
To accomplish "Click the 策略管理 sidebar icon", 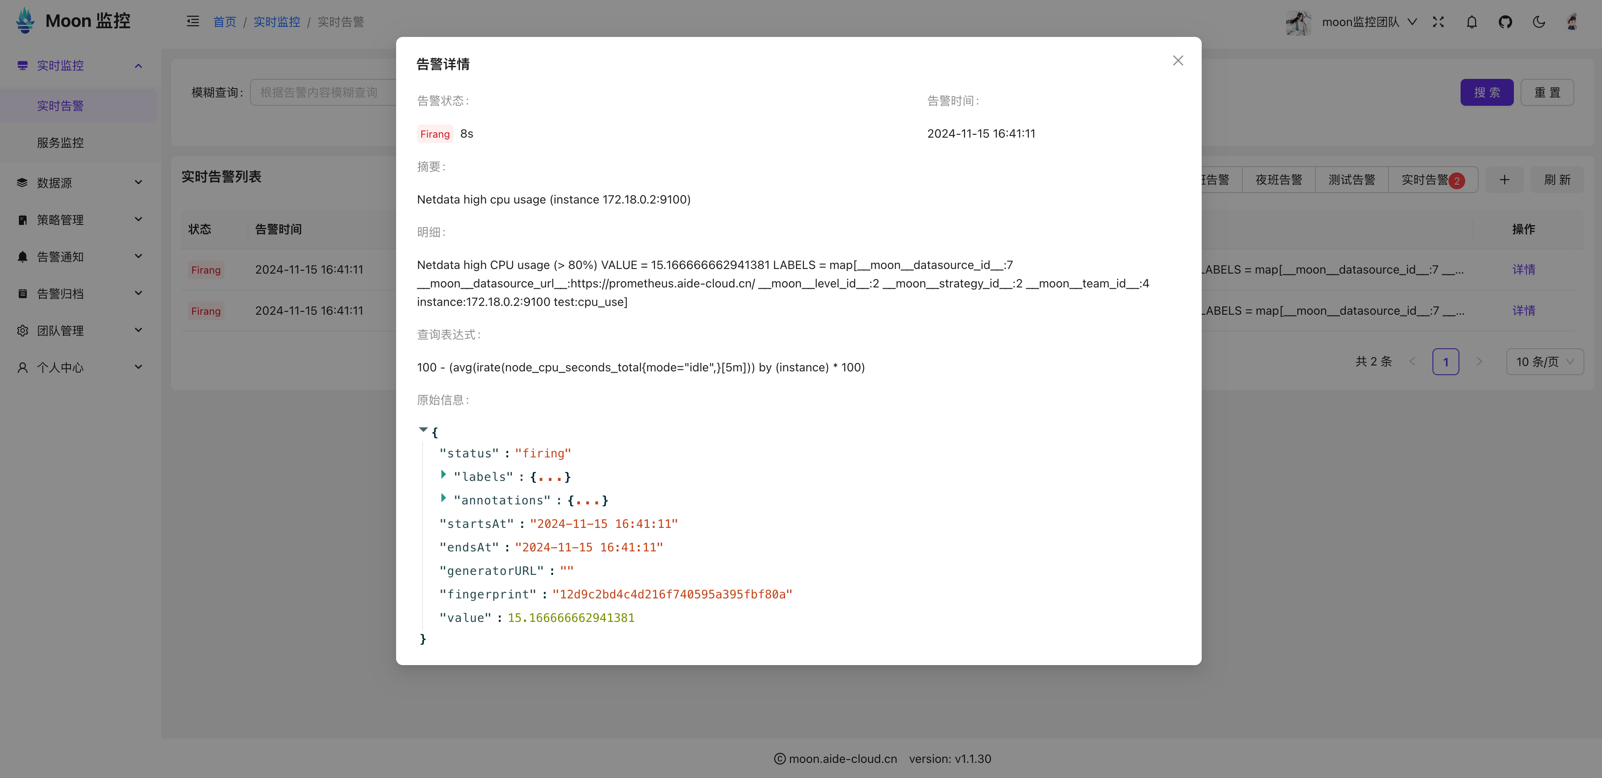I will point(22,219).
